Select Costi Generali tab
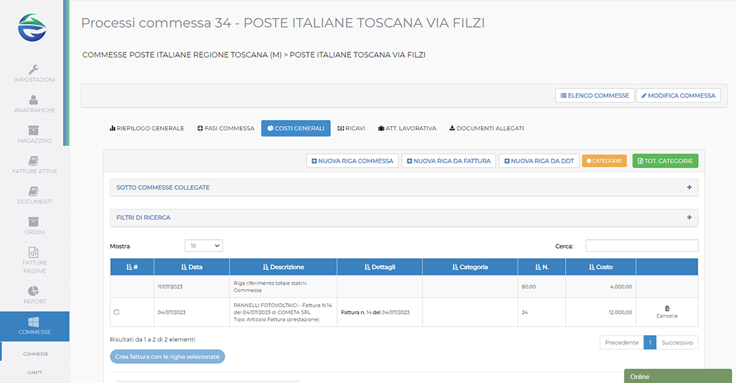The image size is (736, 383). pos(296,128)
